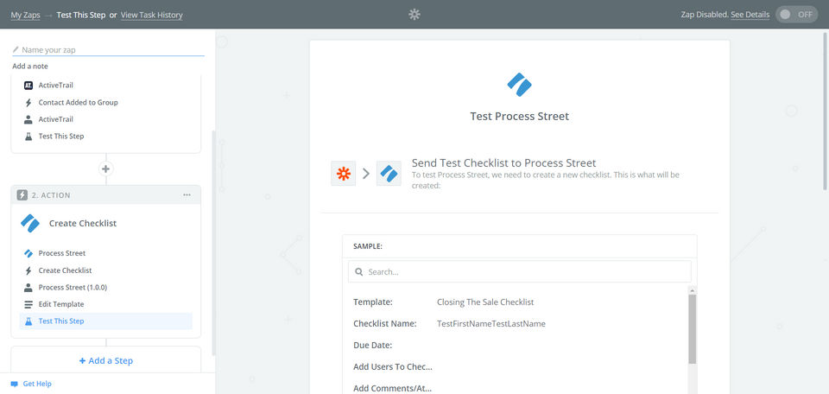The width and height of the screenshot is (829, 394).
Task: Open the action step three-dots menu
Action: [x=187, y=195]
